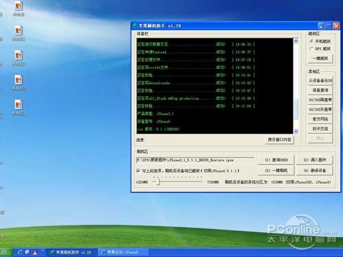Toggle the jailbreak-after-flash checkbox (iPhone4 5.1.1)
343x257 pixels.
click(138, 171)
